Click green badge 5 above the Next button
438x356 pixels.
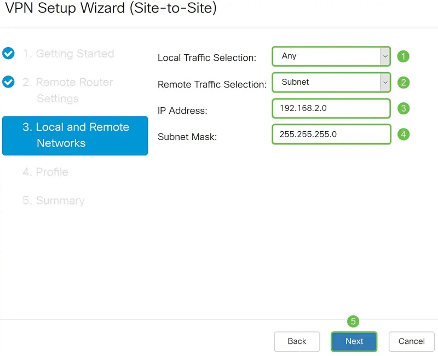[x=353, y=322]
